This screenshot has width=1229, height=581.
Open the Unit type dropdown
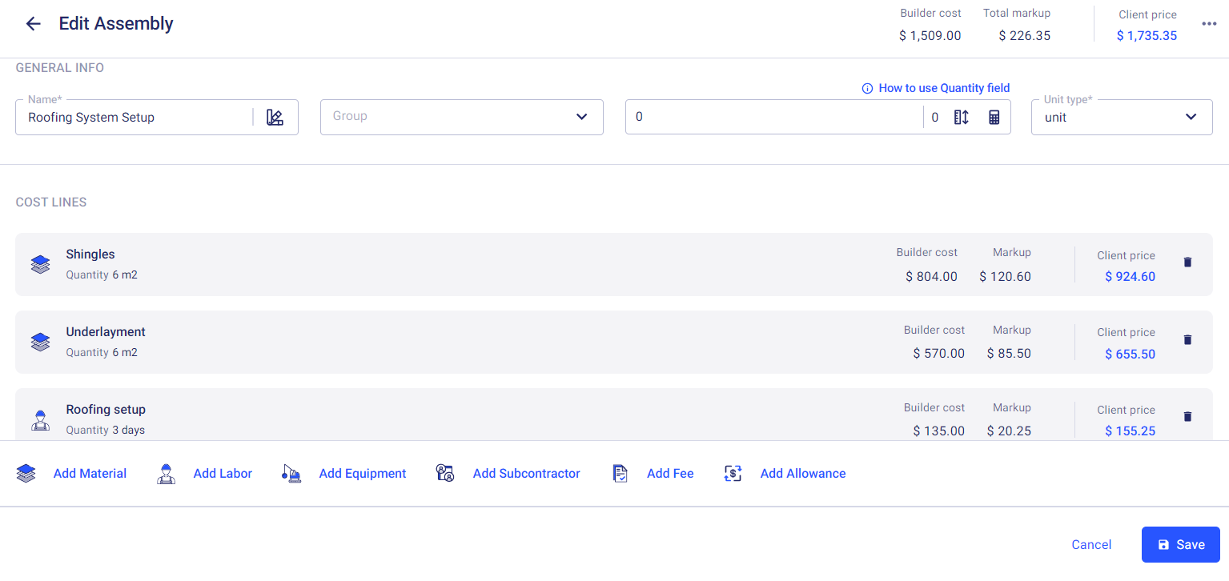click(x=1191, y=117)
